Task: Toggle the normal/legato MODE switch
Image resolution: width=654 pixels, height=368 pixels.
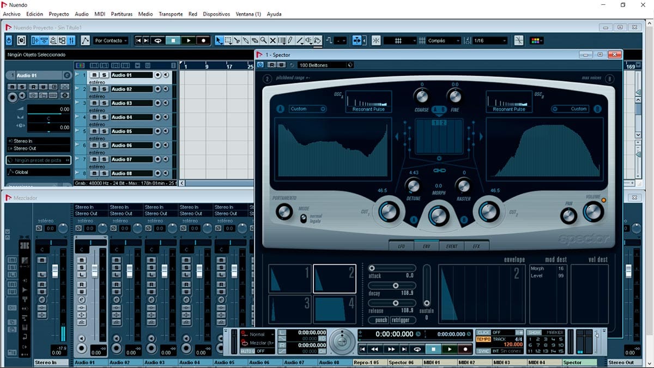Action: (302, 218)
